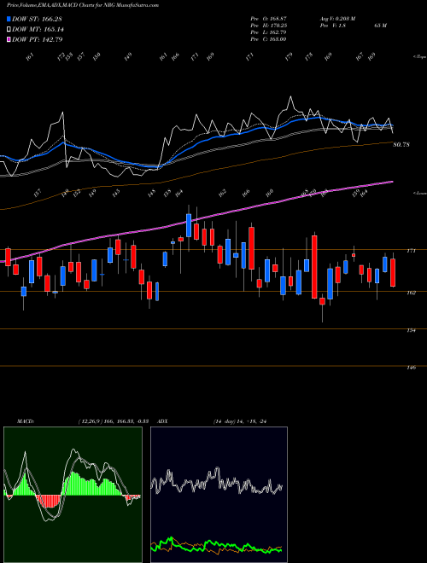427x563 pixels.
Task: Click the ADX chart panel with dark blue background
Action: click(219, 495)
